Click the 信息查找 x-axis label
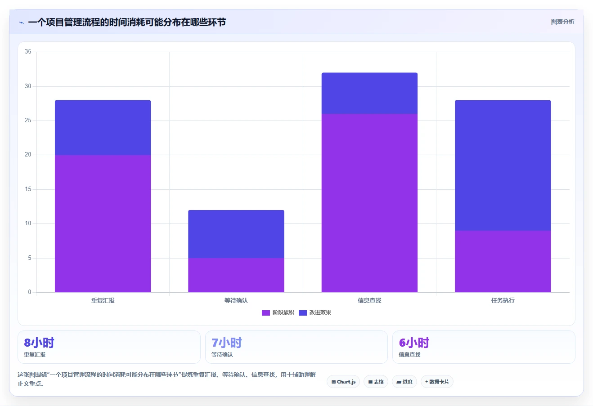The width and height of the screenshot is (593, 406). point(369,300)
